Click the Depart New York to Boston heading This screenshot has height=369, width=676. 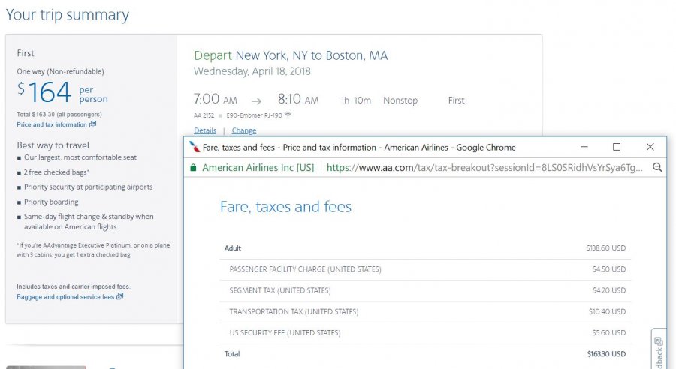click(x=291, y=55)
